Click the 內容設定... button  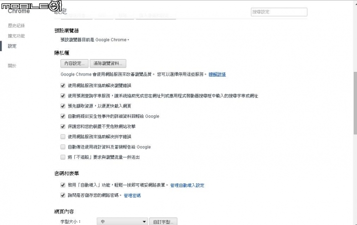74,64
